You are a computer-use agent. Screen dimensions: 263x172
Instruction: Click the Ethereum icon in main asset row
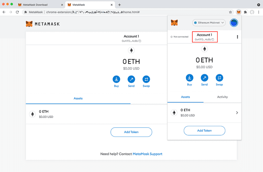click(33, 114)
